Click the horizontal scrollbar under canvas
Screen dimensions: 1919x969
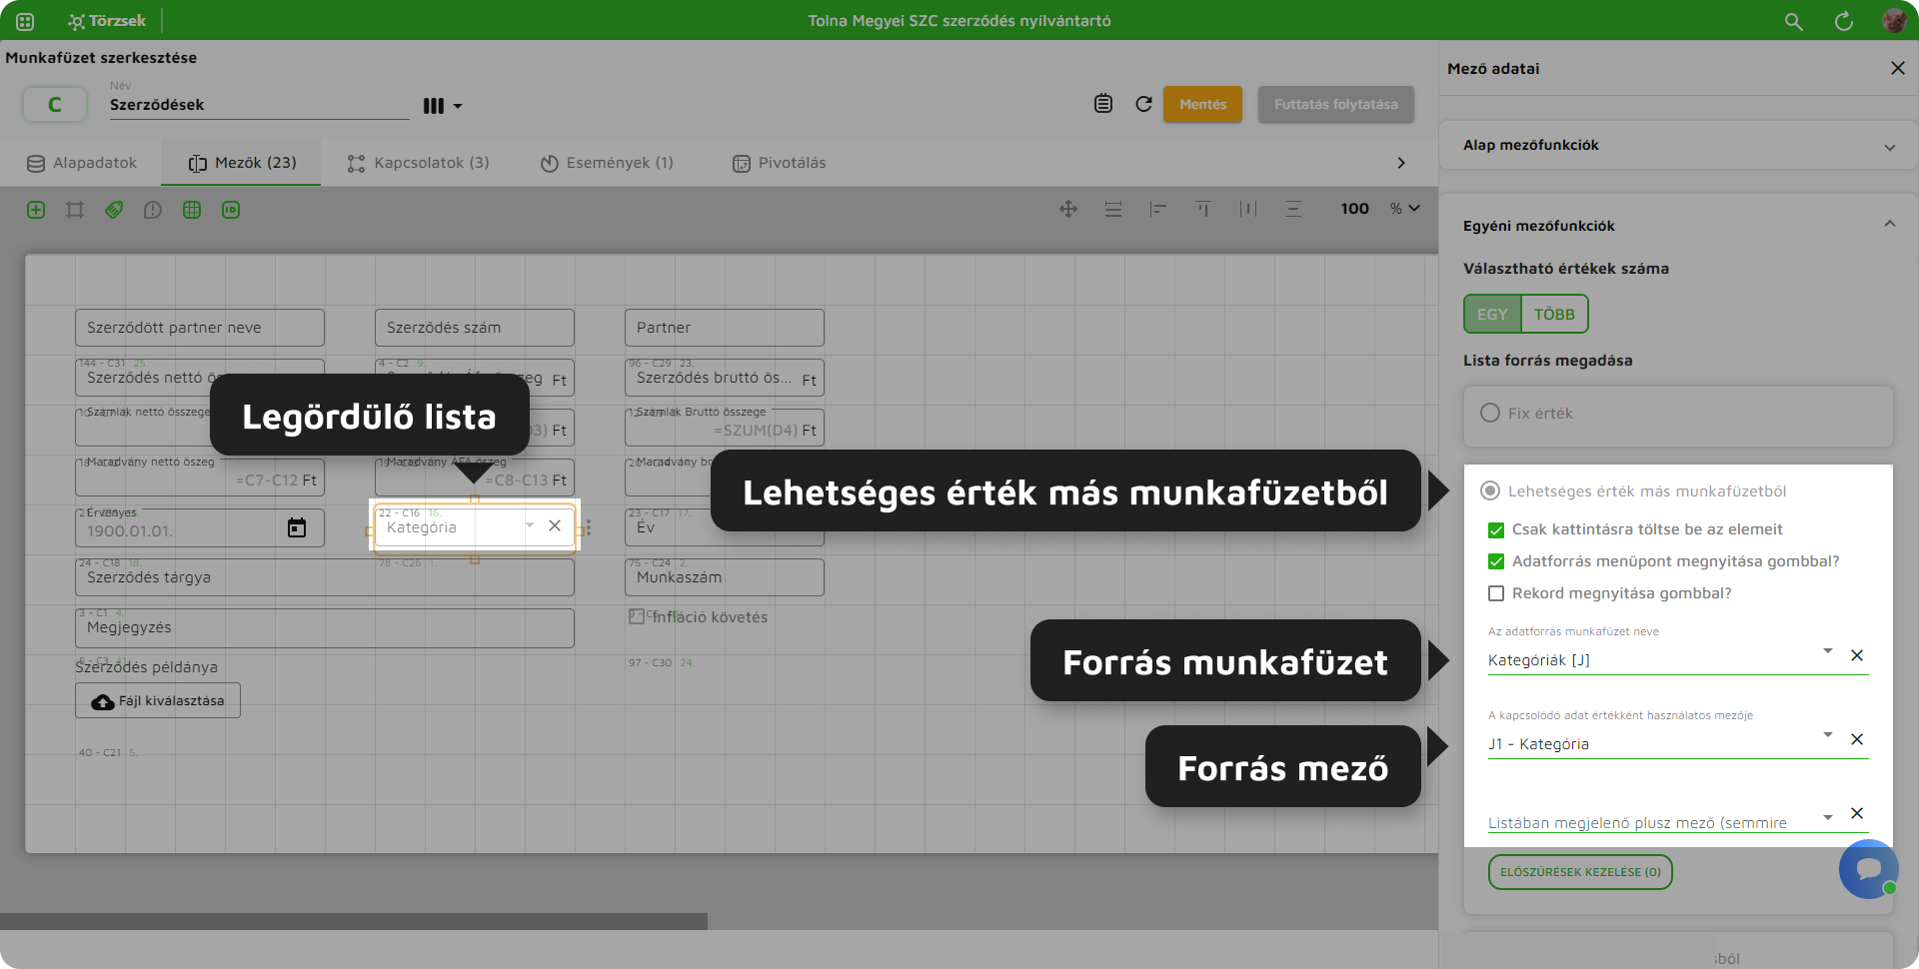click(354, 921)
